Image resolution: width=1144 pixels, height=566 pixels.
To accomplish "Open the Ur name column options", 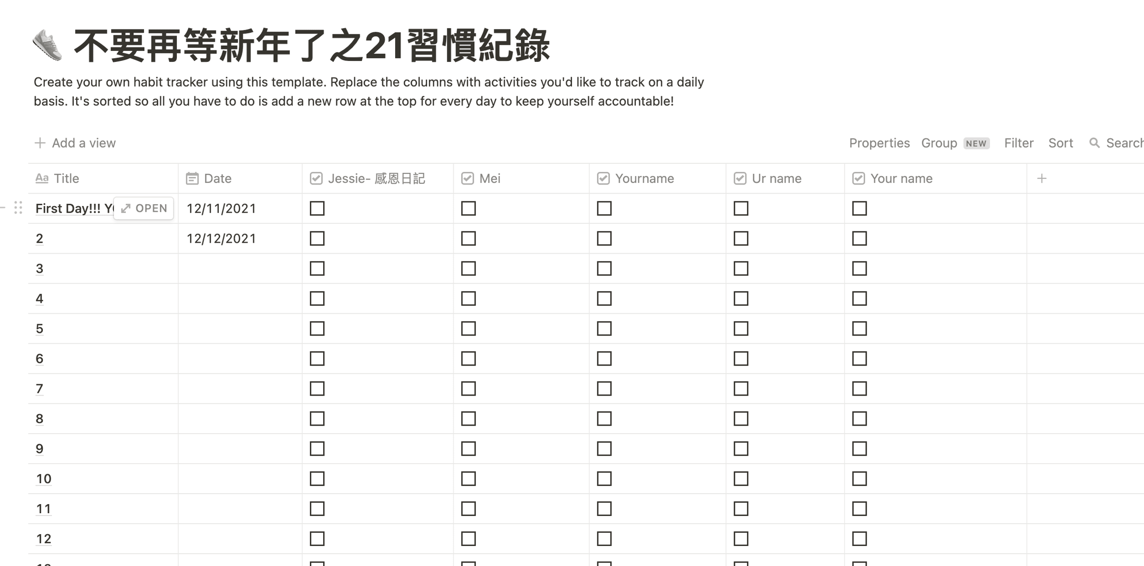I will 785,179.
